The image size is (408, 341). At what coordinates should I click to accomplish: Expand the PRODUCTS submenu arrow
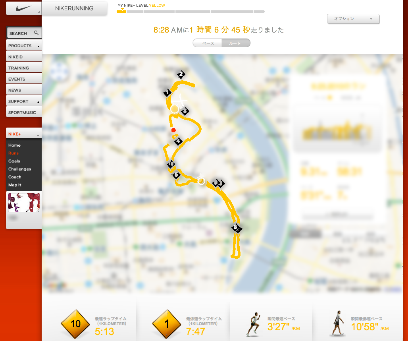pos(38,46)
